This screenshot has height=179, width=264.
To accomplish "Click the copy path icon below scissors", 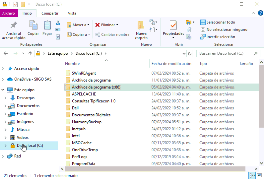I will (x=58, y=30).
